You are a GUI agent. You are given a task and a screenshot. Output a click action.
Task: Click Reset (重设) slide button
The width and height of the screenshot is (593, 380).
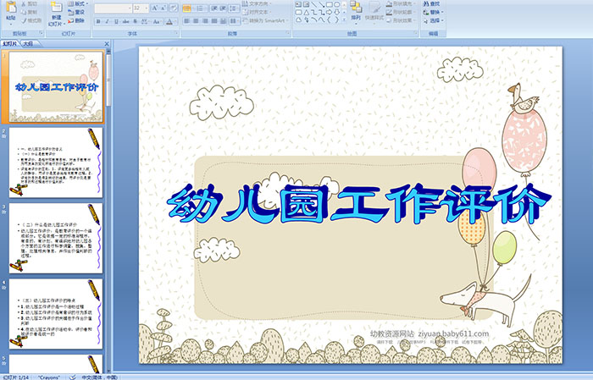tap(76, 12)
